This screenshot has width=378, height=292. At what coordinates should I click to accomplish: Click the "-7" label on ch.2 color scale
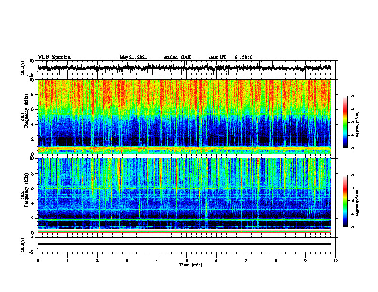(352, 227)
